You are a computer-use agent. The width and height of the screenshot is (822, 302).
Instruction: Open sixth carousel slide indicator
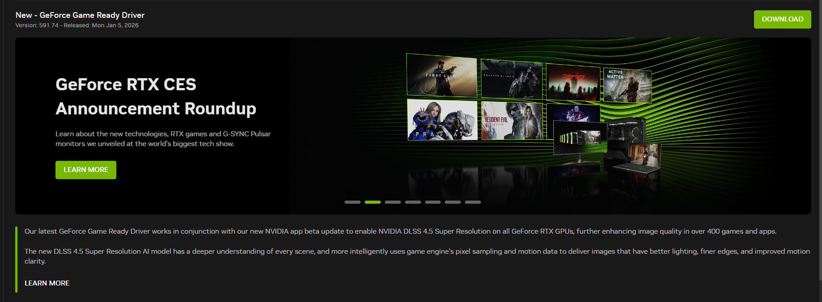click(453, 202)
